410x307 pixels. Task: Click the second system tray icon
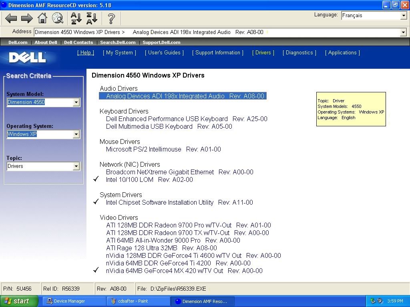[x=380, y=301]
